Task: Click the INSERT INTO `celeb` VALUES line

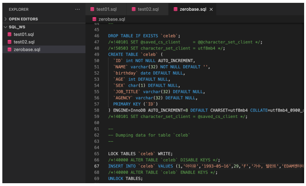Action: coord(206,166)
